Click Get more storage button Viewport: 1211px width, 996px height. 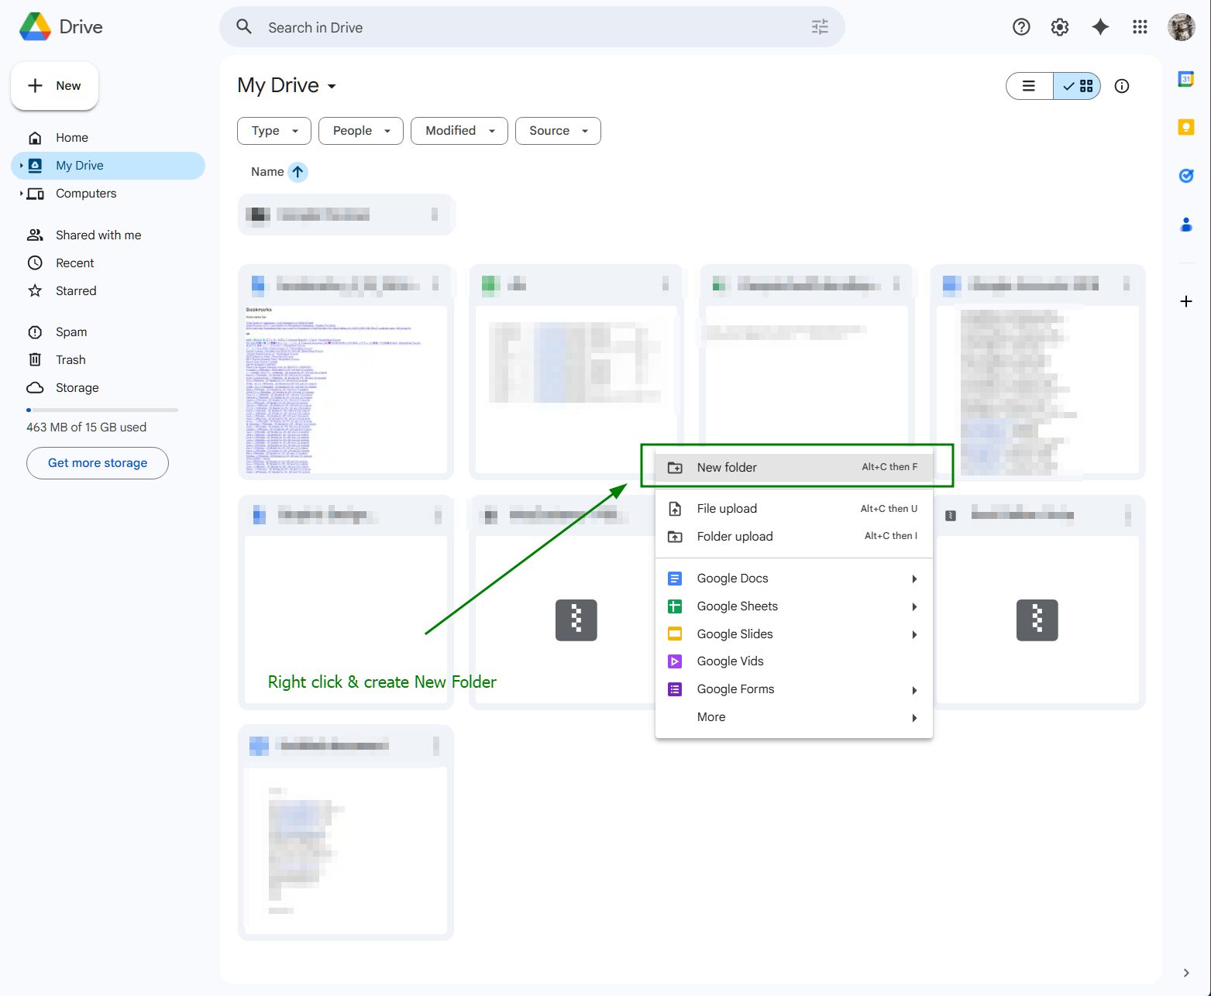click(x=98, y=463)
